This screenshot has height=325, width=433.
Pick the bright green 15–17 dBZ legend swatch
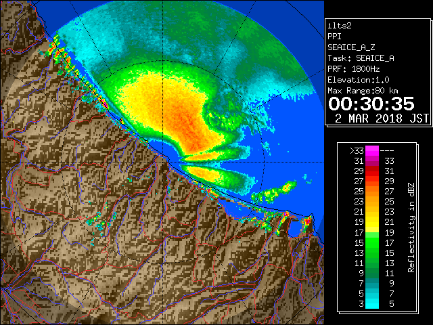click(x=372, y=242)
